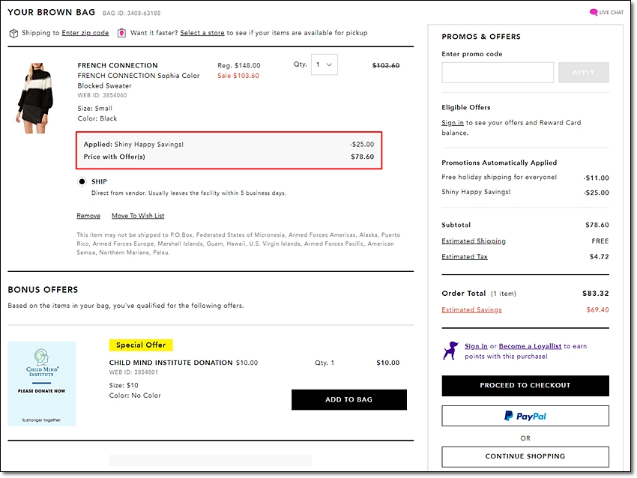The image size is (637, 478).
Task: Click the store pickup location icon
Action: (x=121, y=33)
